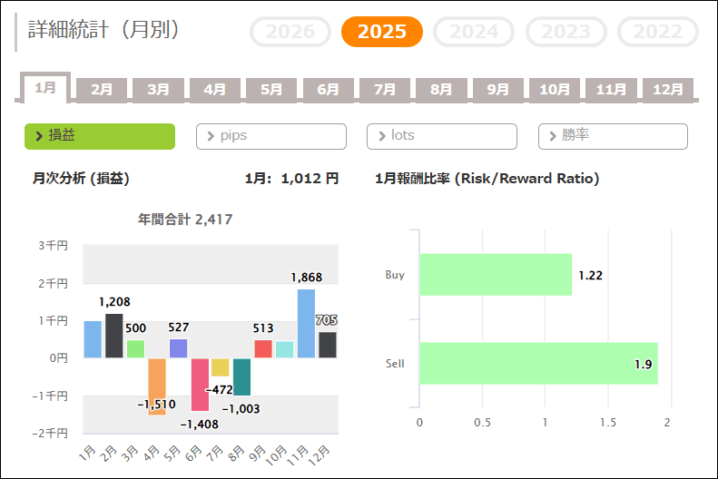Go to the 9月 month tab
Image resolution: width=718 pixels, height=479 pixels.
click(x=497, y=90)
